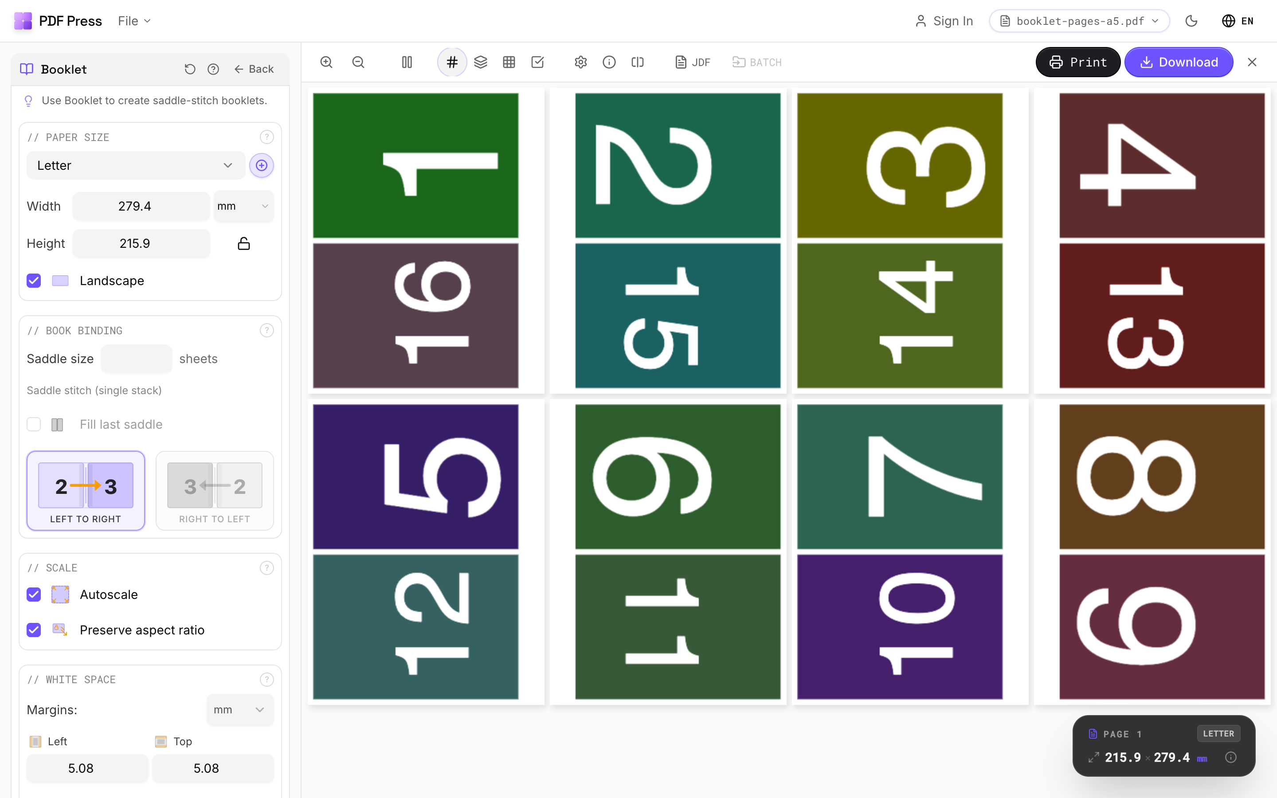Open the JDF export option

coord(692,62)
